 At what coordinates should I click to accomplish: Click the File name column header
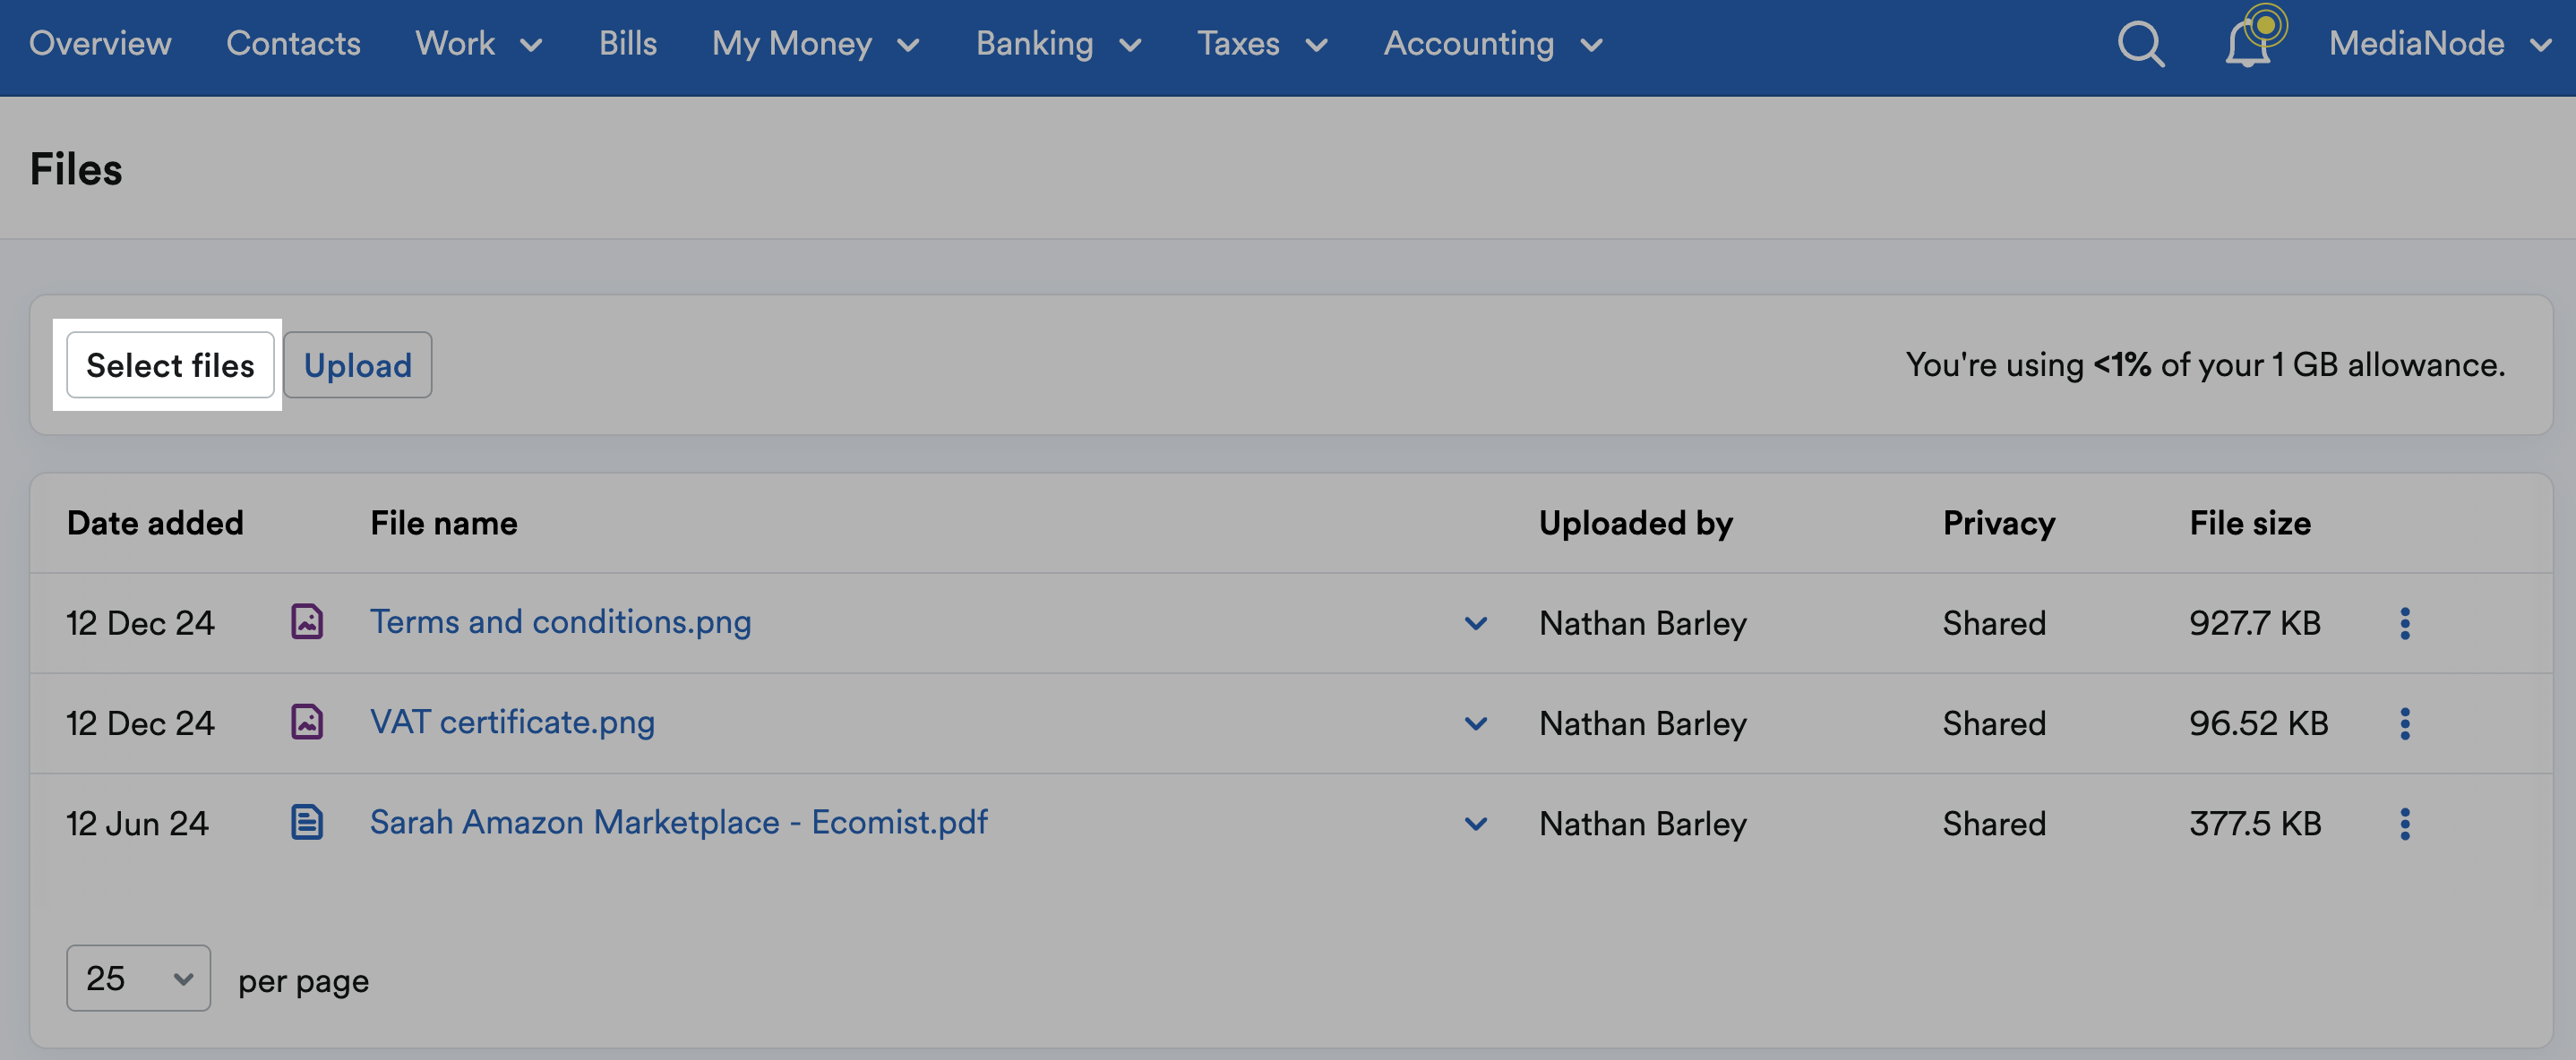pos(444,523)
